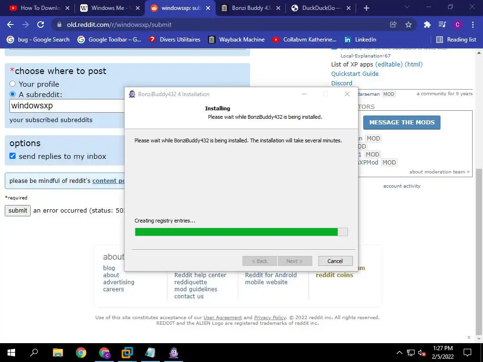
Task: Click the page vertical scrollbar thumb
Action: click(x=479, y=251)
